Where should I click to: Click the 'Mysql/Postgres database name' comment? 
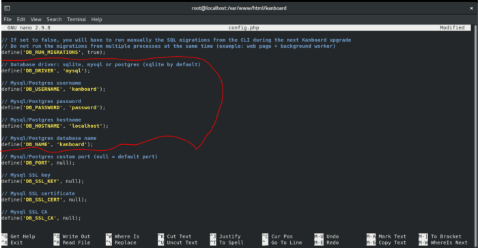(x=48, y=138)
